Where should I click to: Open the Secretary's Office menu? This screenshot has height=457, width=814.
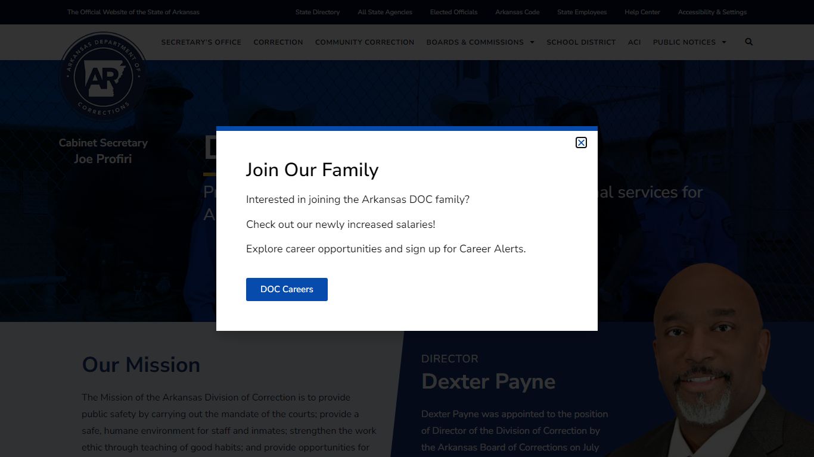pyautogui.click(x=201, y=42)
